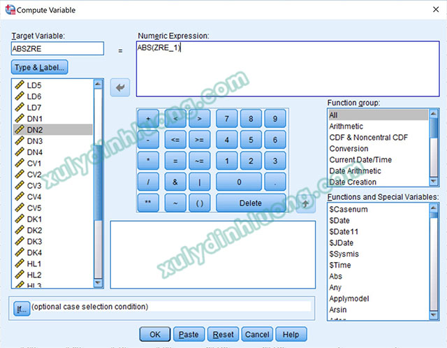Viewport: 447px width, 348px height.
Task: Click the number 1 key
Action: (226, 161)
